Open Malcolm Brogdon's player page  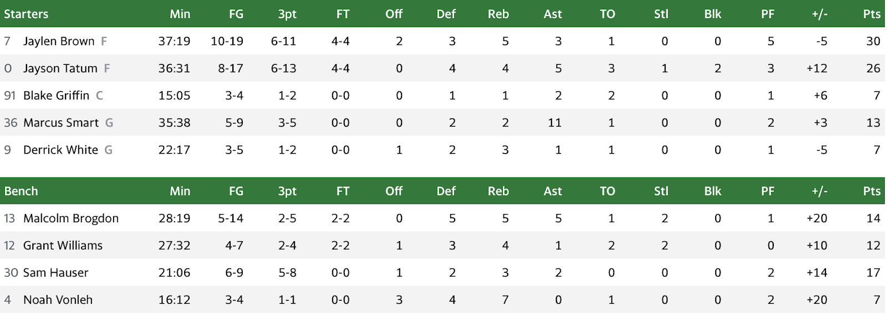click(x=71, y=218)
